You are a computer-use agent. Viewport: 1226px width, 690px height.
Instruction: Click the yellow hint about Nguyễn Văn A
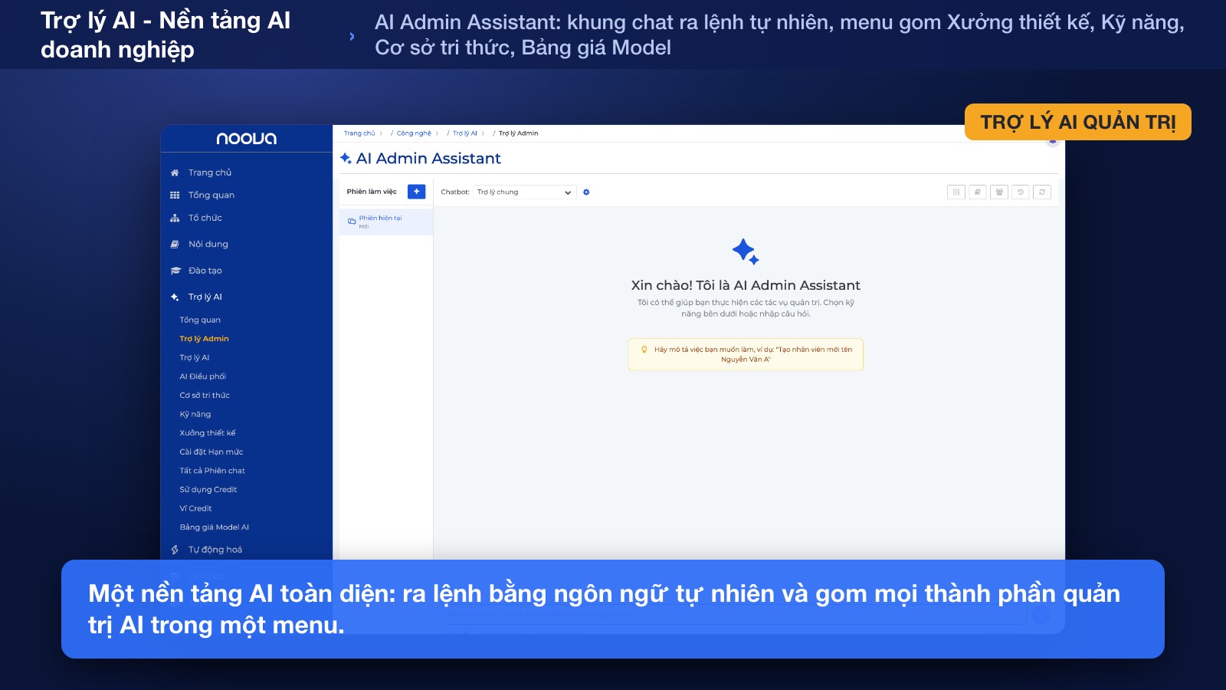pyautogui.click(x=746, y=354)
